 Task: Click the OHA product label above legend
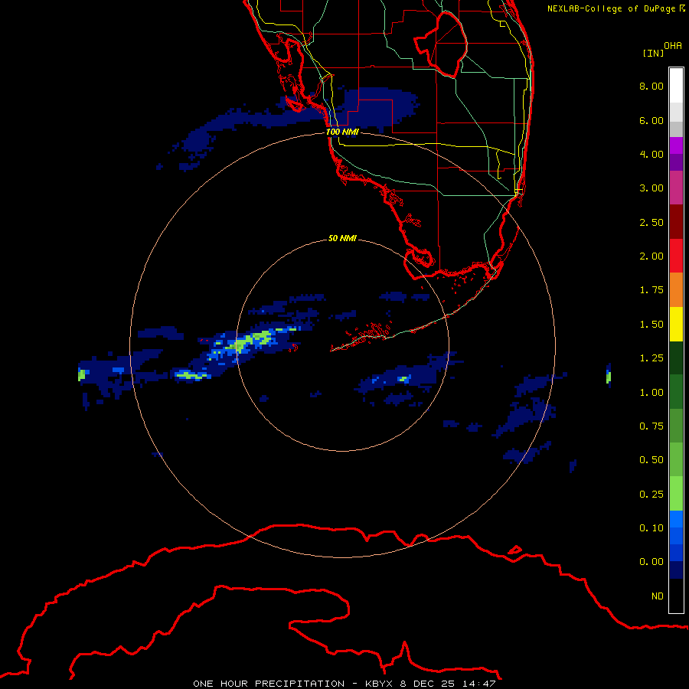(x=673, y=46)
